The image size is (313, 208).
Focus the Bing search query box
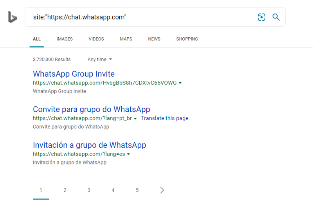155,17
